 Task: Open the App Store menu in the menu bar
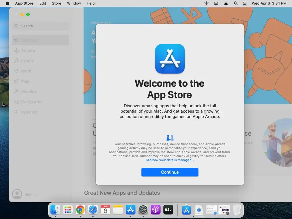pos(24,3)
